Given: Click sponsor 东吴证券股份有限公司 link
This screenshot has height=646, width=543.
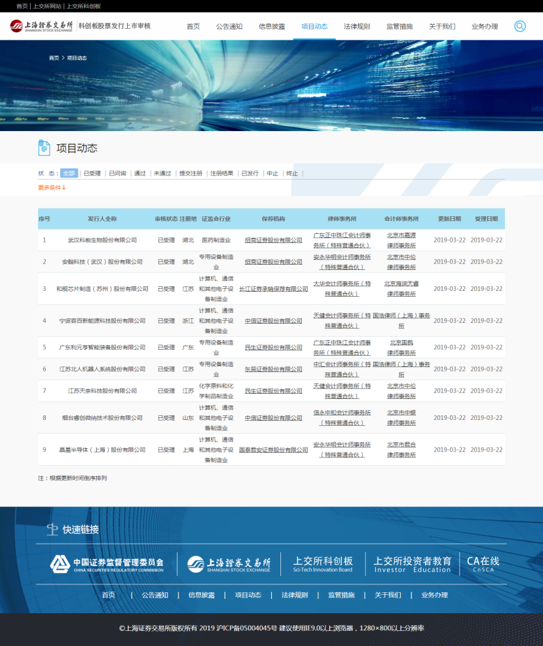Looking at the screenshot, I should pyautogui.click(x=274, y=369).
